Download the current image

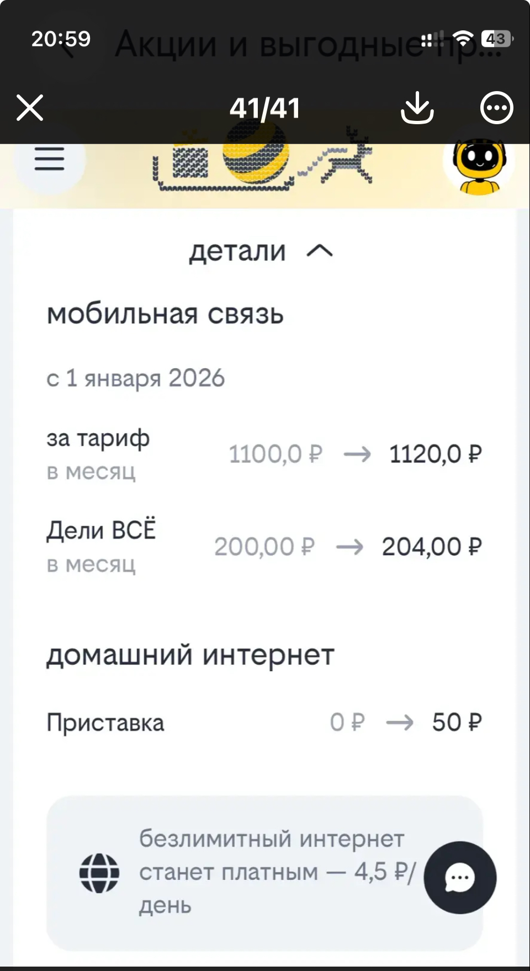pyautogui.click(x=417, y=108)
